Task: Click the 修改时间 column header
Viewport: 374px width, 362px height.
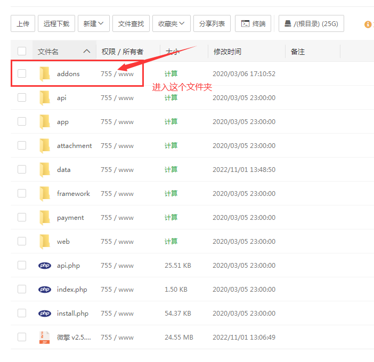Action: coord(227,52)
